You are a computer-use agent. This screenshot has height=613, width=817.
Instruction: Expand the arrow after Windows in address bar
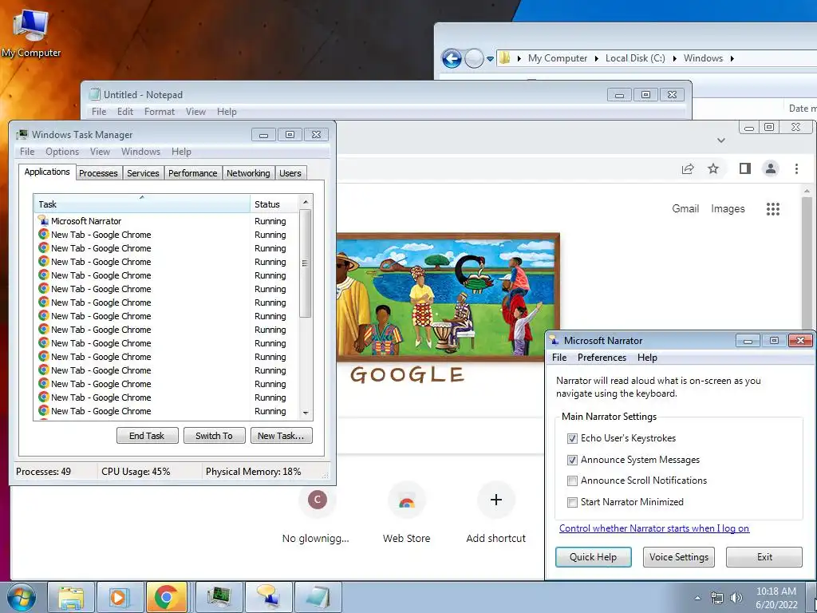[x=732, y=58]
